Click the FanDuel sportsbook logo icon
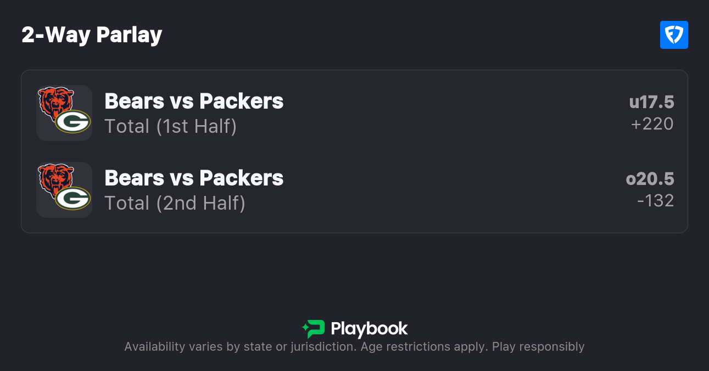The height and width of the screenshot is (371, 709). click(x=674, y=35)
